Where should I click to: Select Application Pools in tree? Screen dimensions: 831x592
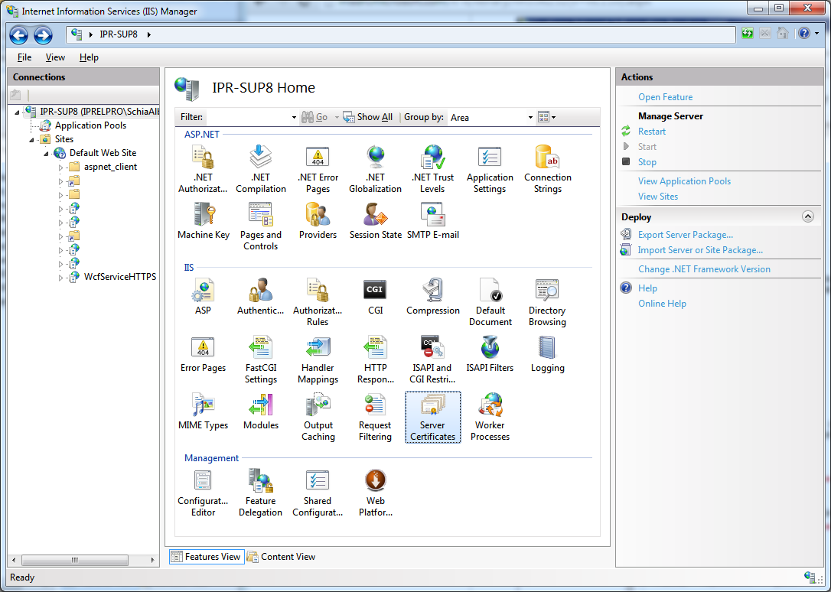pos(90,125)
